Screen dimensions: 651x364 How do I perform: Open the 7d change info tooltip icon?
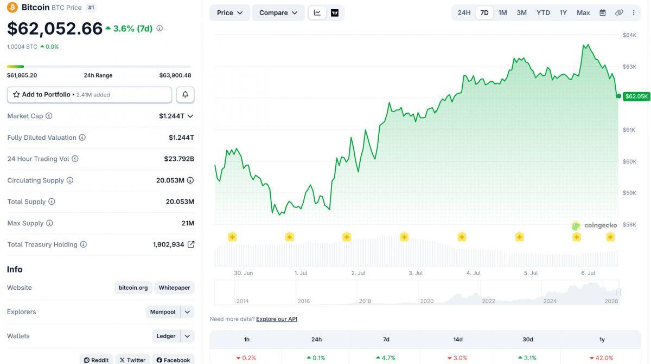point(159,28)
